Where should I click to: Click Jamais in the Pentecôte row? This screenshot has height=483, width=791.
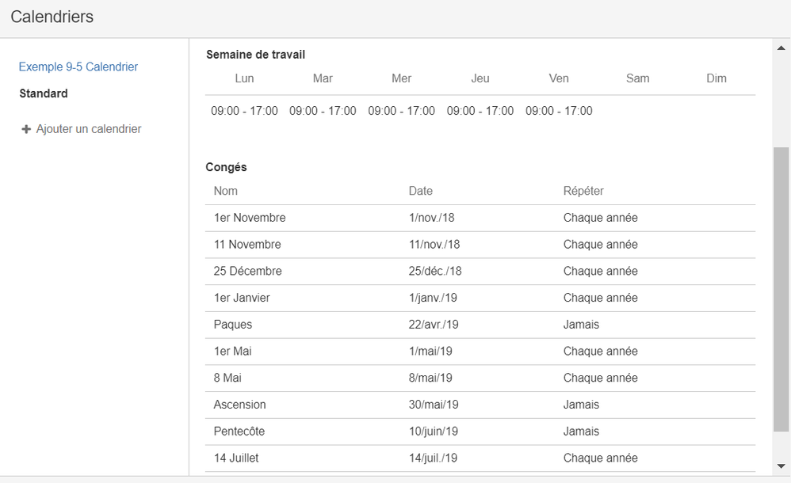(x=581, y=432)
